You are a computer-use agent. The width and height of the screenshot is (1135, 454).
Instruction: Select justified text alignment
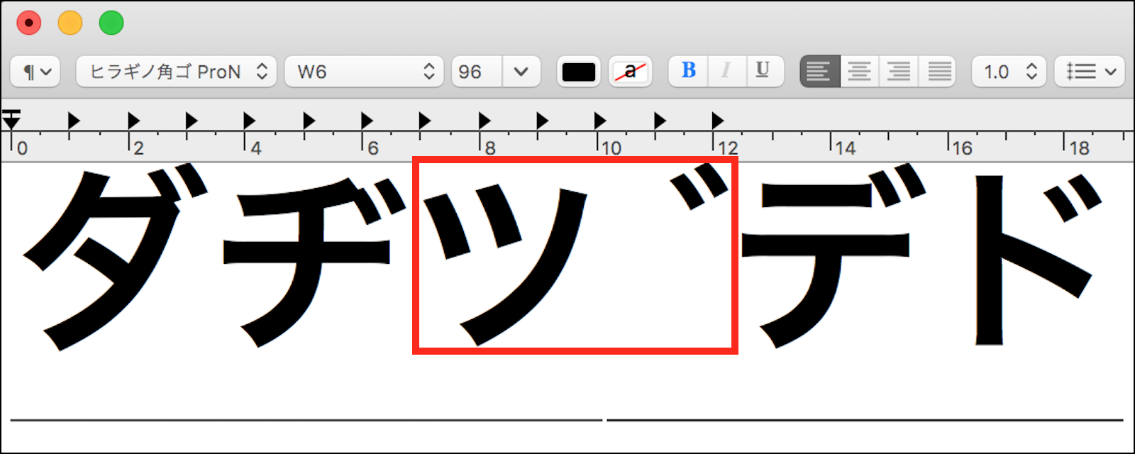(939, 72)
